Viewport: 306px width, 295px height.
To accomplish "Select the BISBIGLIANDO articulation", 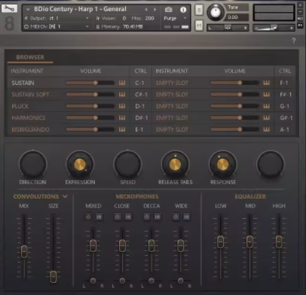I will (30, 129).
